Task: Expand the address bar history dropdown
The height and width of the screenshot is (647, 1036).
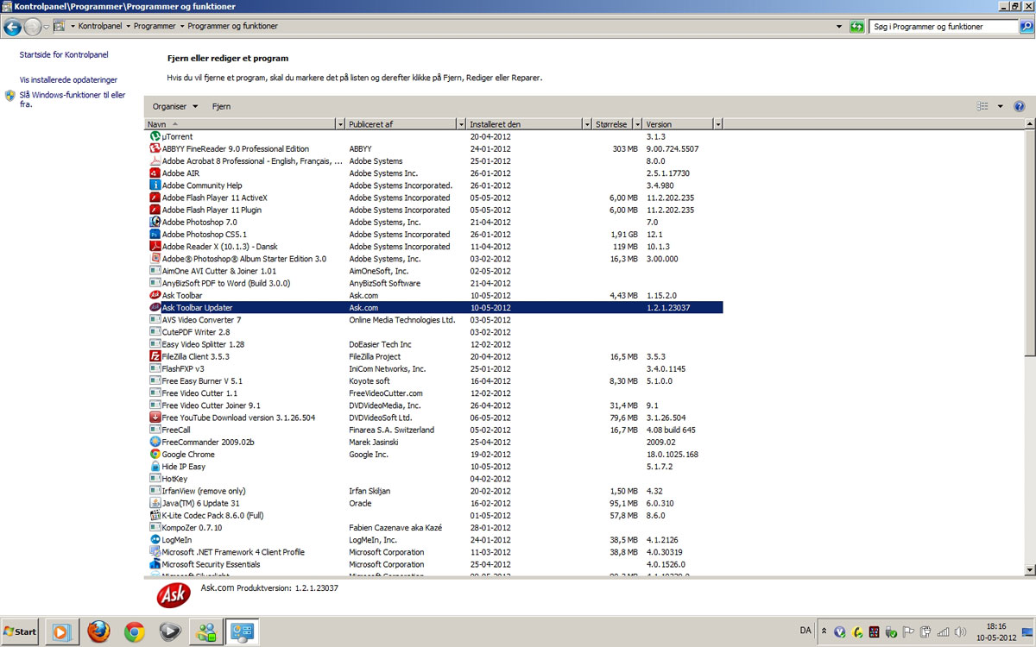Action: (839, 27)
